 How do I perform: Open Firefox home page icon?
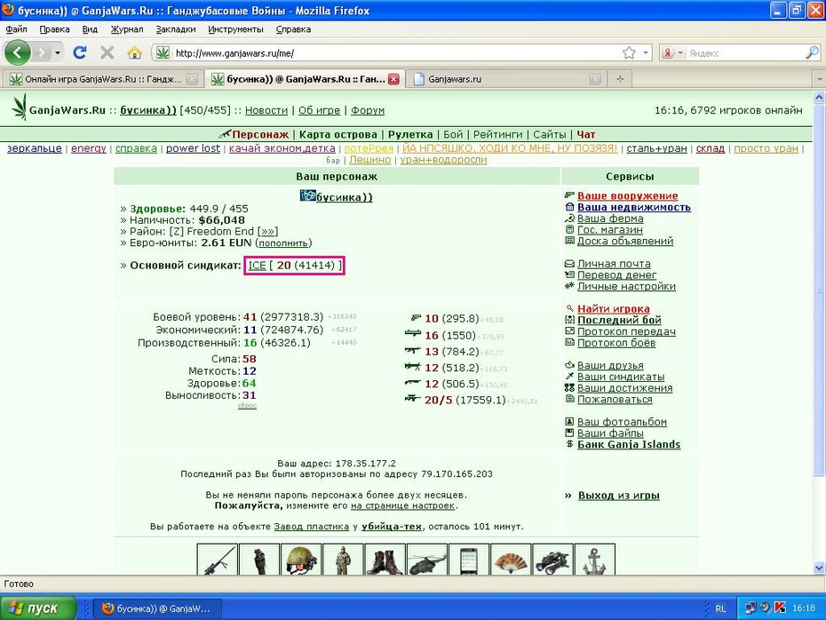click(135, 52)
